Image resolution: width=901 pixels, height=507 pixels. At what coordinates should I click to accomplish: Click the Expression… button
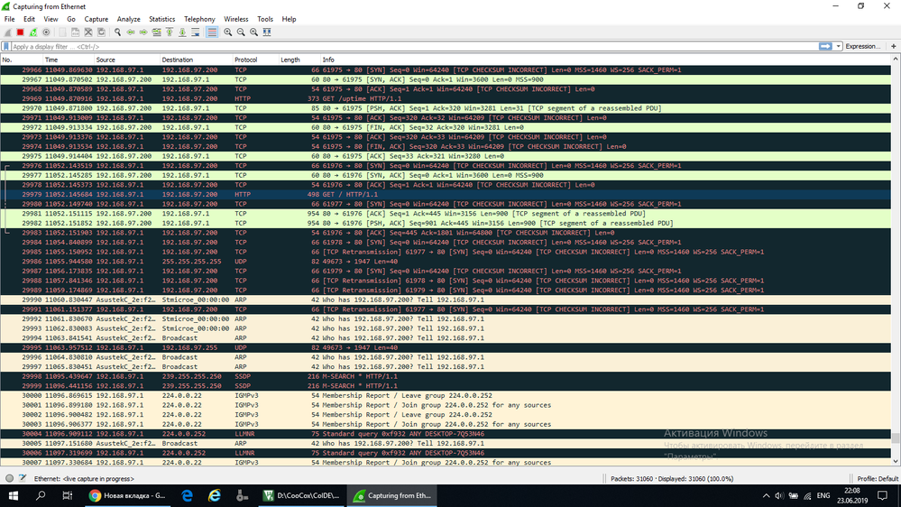point(862,46)
